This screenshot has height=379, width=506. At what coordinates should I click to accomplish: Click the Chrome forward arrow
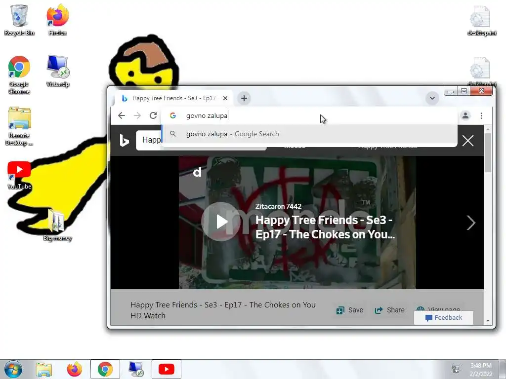(137, 115)
